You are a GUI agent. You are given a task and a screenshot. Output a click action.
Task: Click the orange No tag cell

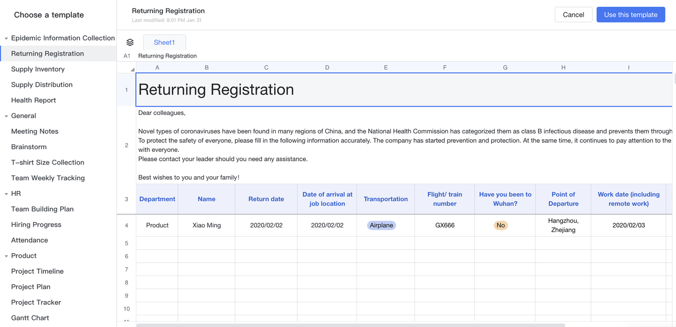click(501, 225)
